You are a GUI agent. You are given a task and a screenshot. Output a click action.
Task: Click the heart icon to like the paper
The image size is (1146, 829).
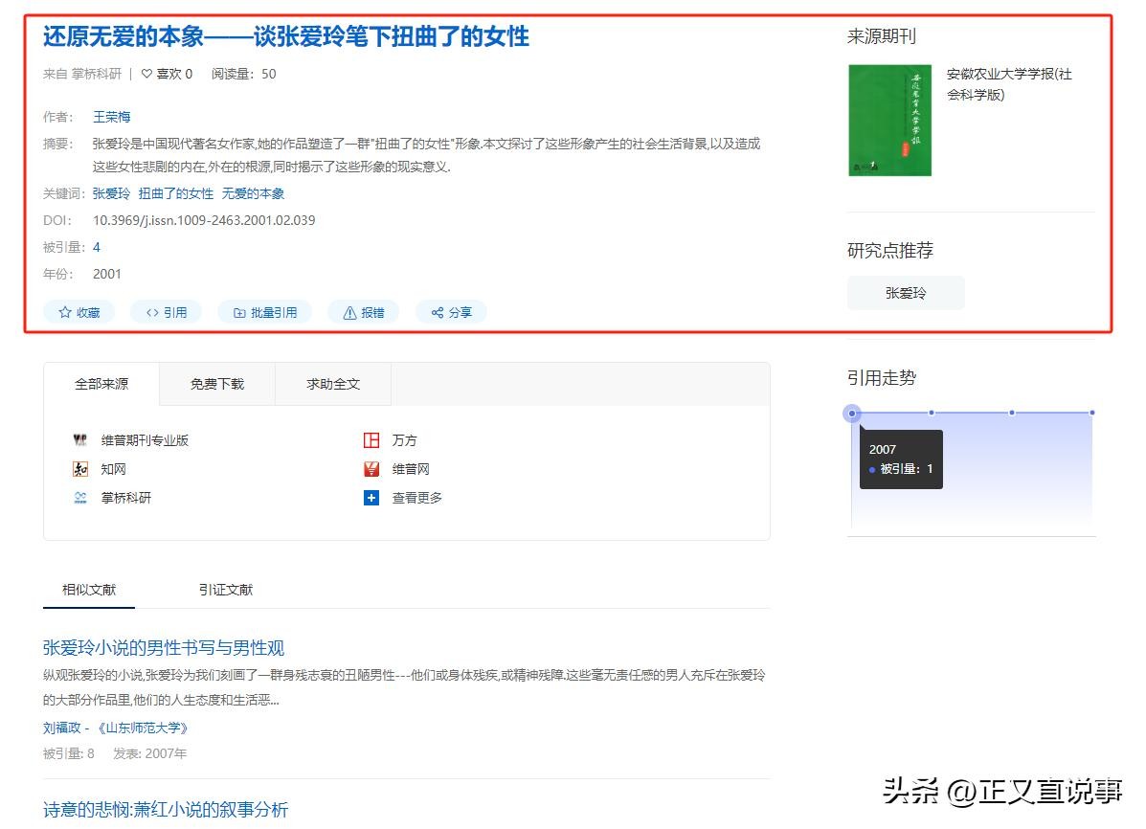coord(146,74)
